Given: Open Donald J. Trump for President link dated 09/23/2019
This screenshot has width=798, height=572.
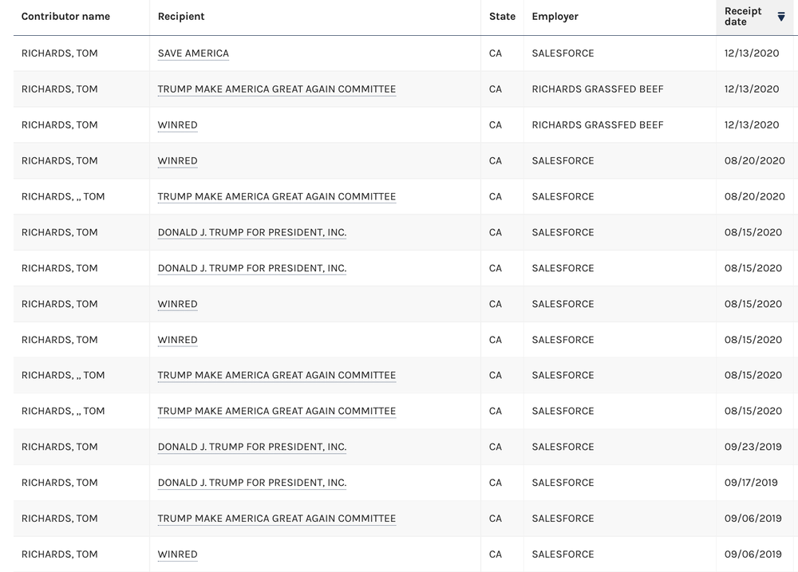Looking at the screenshot, I should [x=252, y=447].
